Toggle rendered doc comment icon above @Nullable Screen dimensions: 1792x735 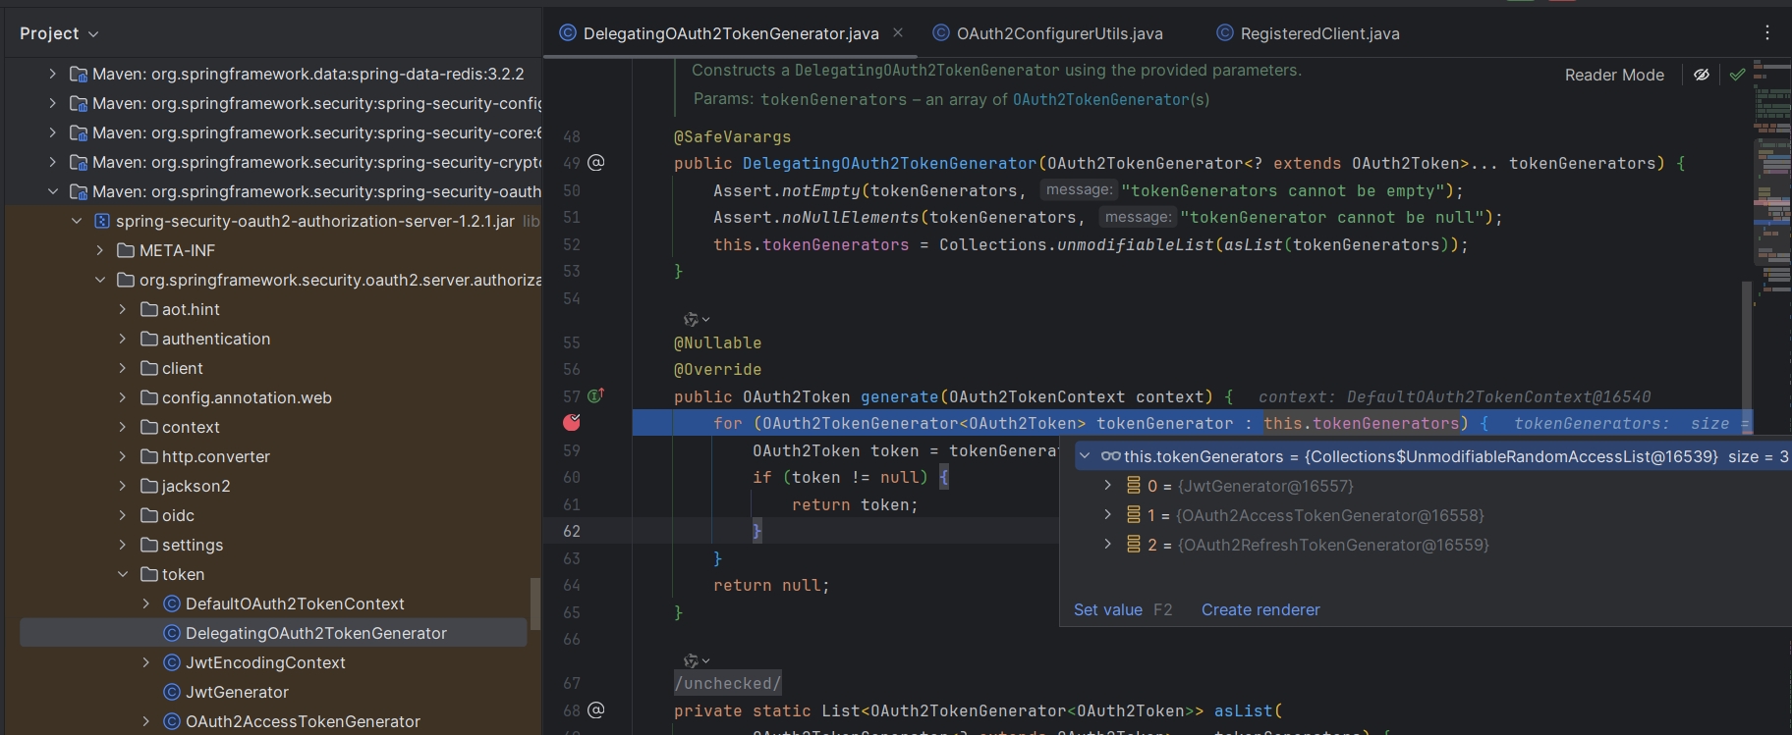click(696, 319)
